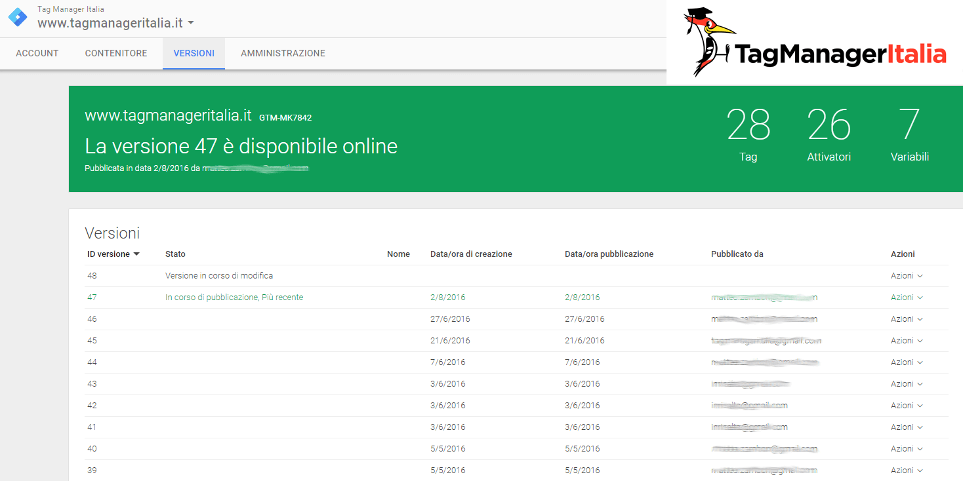Screen dimensions: 963x481
Task: Open version 46 link
Action: [x=92, y=319]
